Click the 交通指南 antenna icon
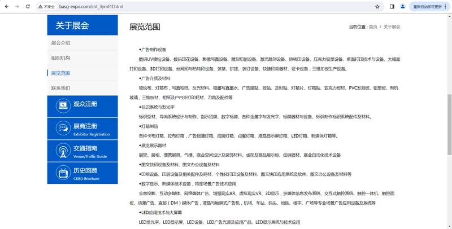452x229 pixels. [62, 151]
